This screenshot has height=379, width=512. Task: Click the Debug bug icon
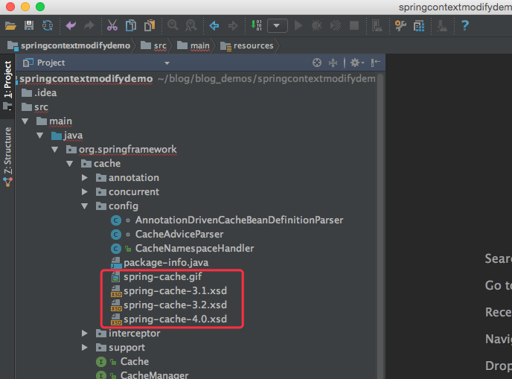click(x=316, y=25)
